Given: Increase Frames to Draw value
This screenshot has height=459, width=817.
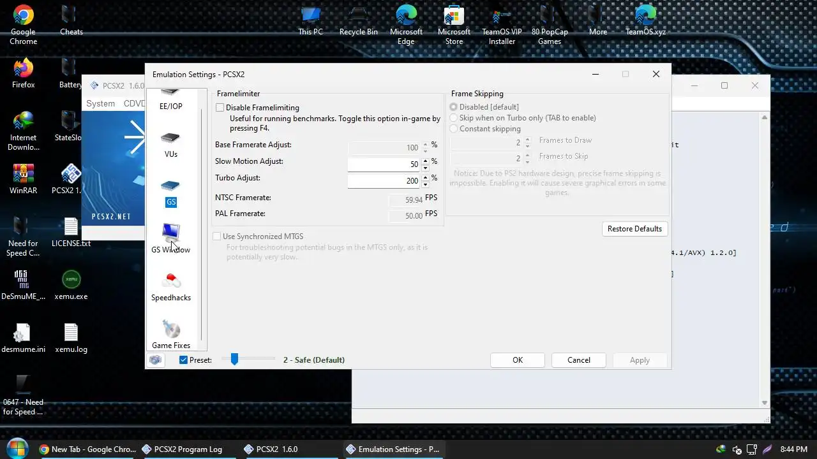Looking at the screenshot, I should tap(527, 140).
